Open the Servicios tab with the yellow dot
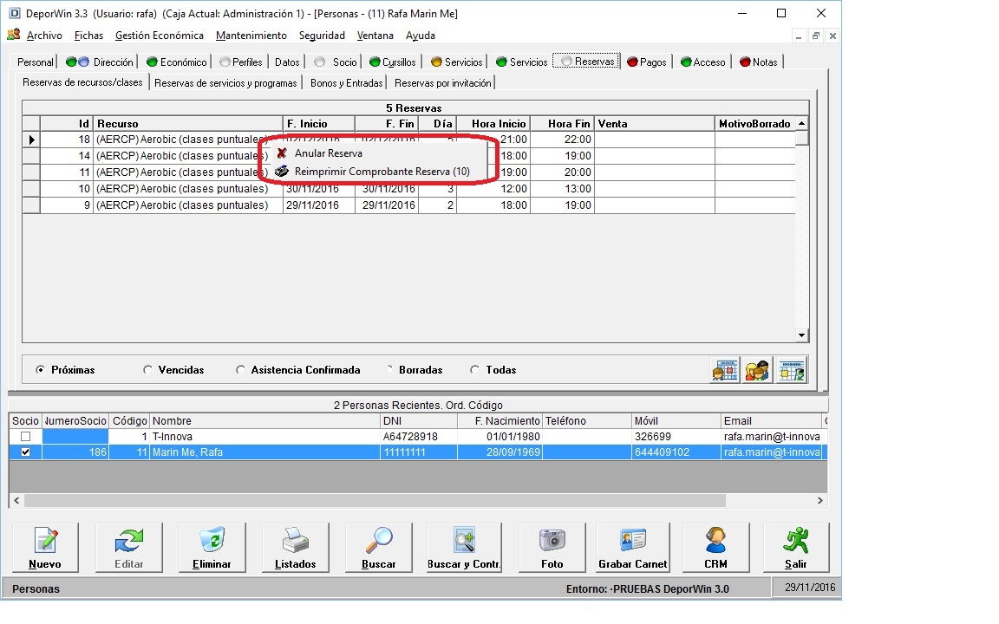999x624 pixels. 457,62
